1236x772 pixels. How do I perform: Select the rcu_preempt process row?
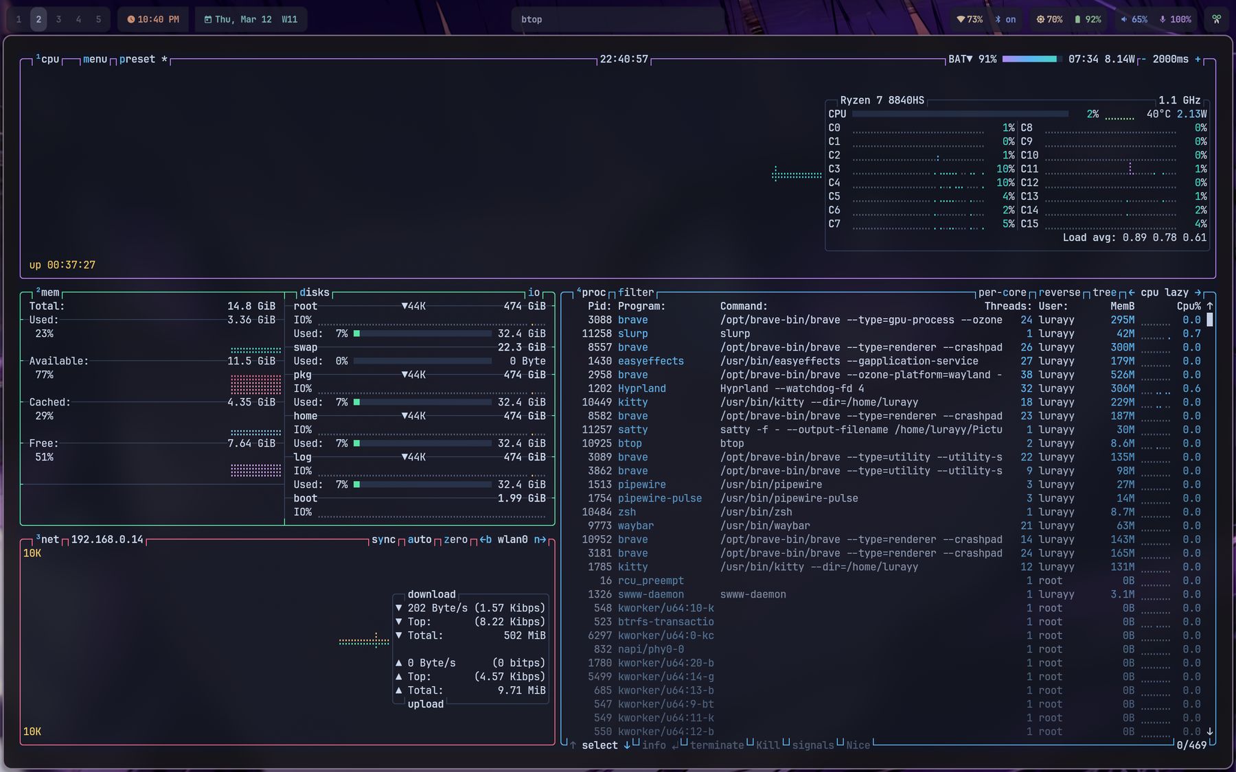[x=890, y=581]
